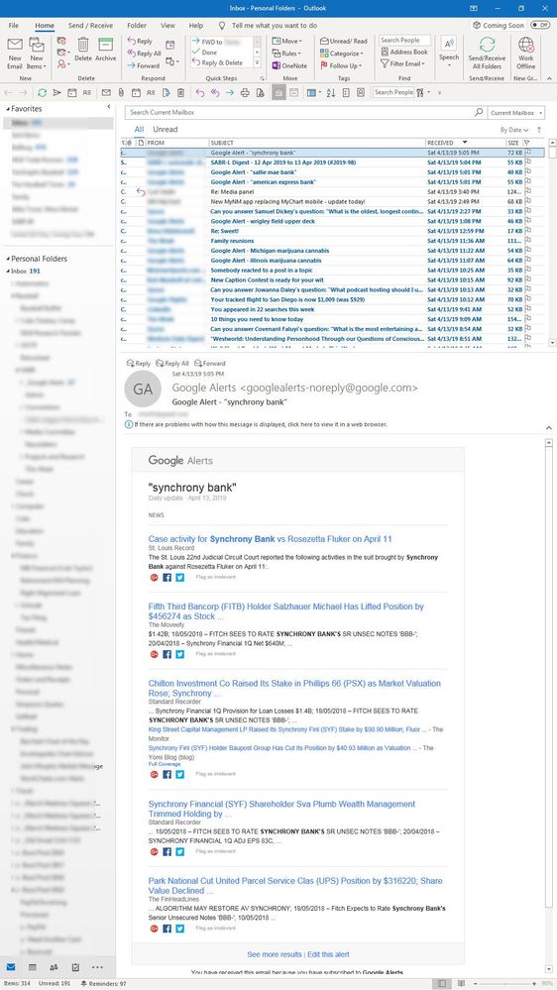Screen dimensions: 557x990
Task: Click the ribbon Search People field
Action: (404, 40)
